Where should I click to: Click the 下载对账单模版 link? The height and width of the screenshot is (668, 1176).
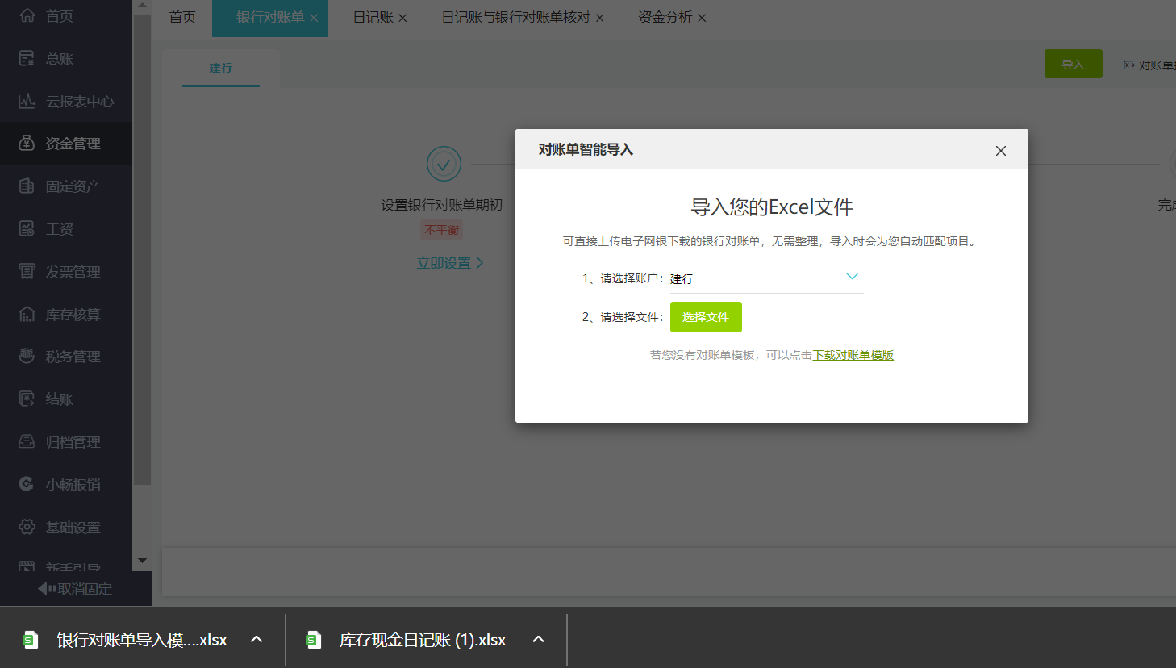(x=853, y=354)
